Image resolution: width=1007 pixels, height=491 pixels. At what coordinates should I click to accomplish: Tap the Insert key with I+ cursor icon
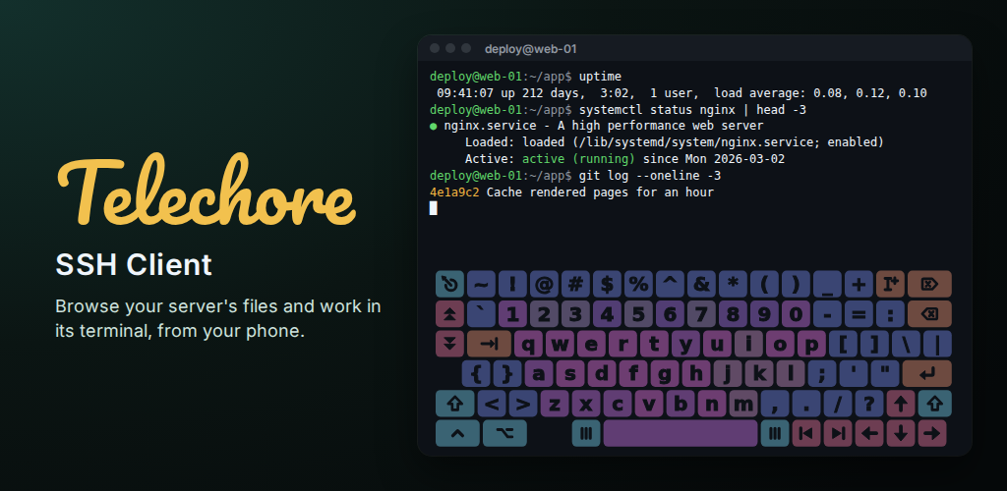[890, 284]
